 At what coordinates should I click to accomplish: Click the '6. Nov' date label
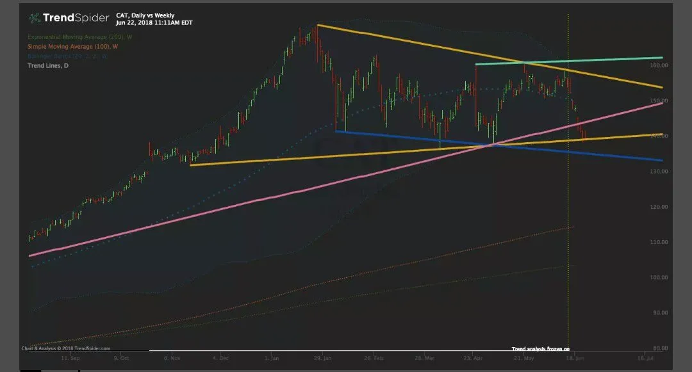tap(172, 358)
